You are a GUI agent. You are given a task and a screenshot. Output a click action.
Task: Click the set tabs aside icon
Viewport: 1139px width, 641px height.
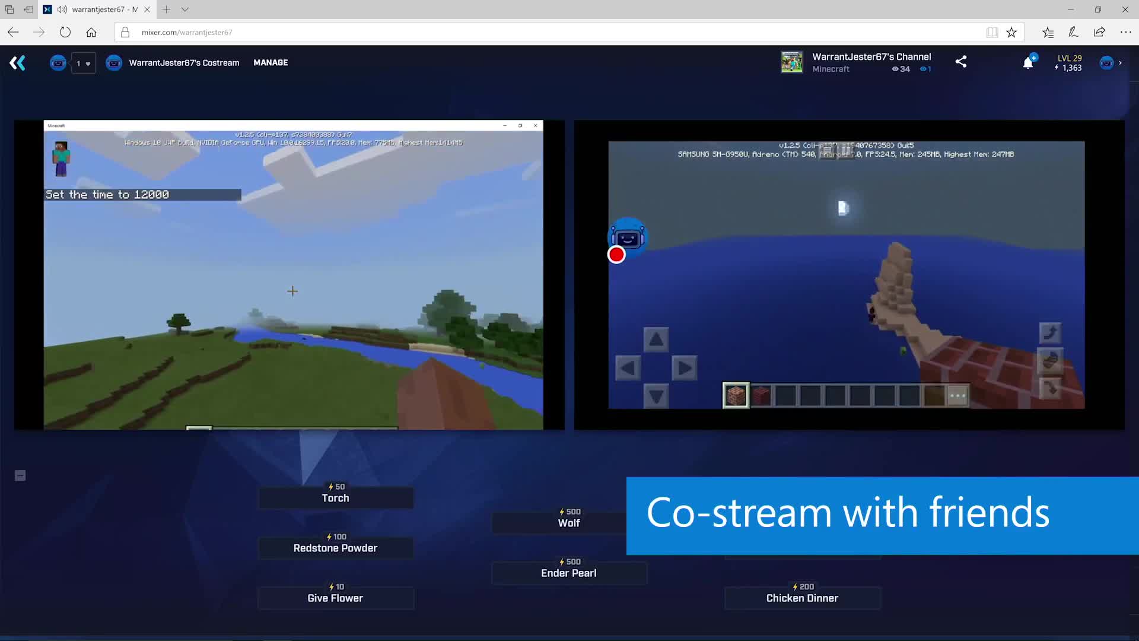[28, 9]
